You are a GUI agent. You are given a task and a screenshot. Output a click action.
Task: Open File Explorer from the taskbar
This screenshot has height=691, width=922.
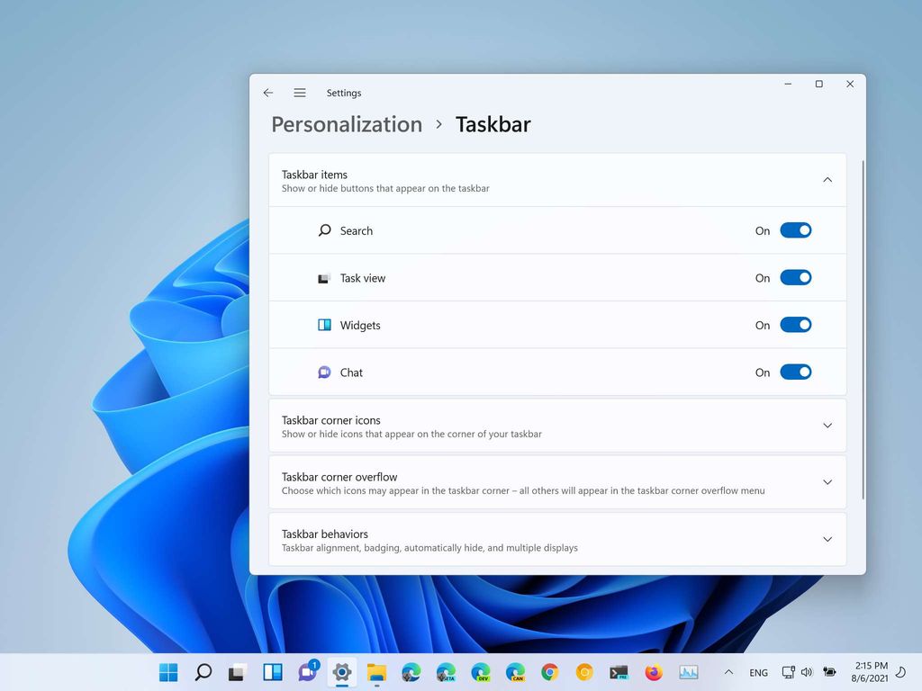375,672
